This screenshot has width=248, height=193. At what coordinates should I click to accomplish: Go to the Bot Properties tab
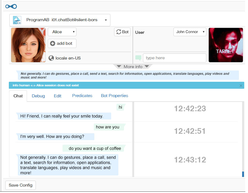click(114, 96)
